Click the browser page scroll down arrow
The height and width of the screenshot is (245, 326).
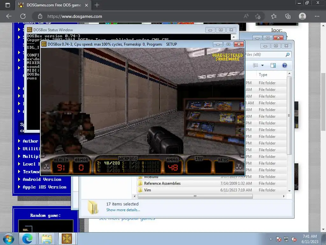coord(323,229)
